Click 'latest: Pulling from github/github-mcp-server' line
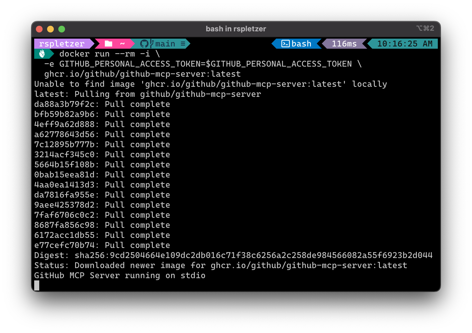 147,94
